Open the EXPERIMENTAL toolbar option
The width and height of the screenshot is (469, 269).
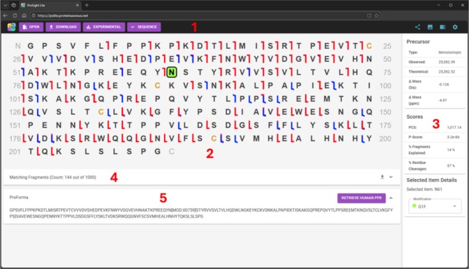pyautogui.click(x=104, y=27)
